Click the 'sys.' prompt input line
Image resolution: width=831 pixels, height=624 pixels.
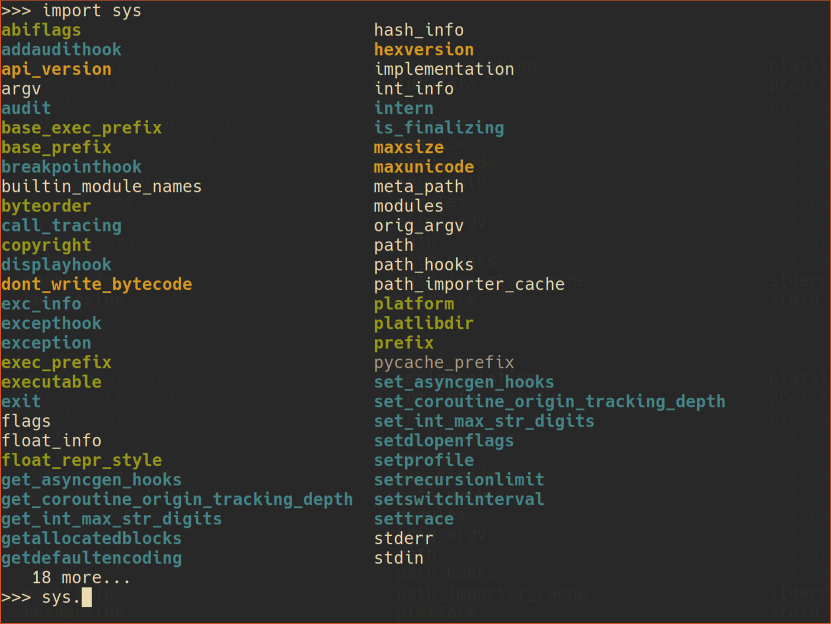click(46, 597)
